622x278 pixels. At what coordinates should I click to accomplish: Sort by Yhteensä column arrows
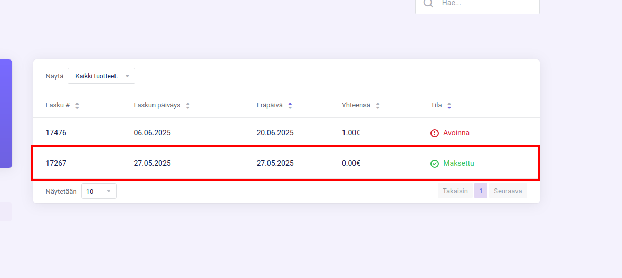click(x=378, y=106)
